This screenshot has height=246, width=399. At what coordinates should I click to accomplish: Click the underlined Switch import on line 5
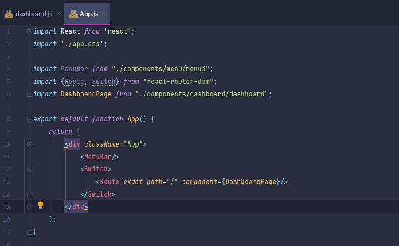point(104,81)
